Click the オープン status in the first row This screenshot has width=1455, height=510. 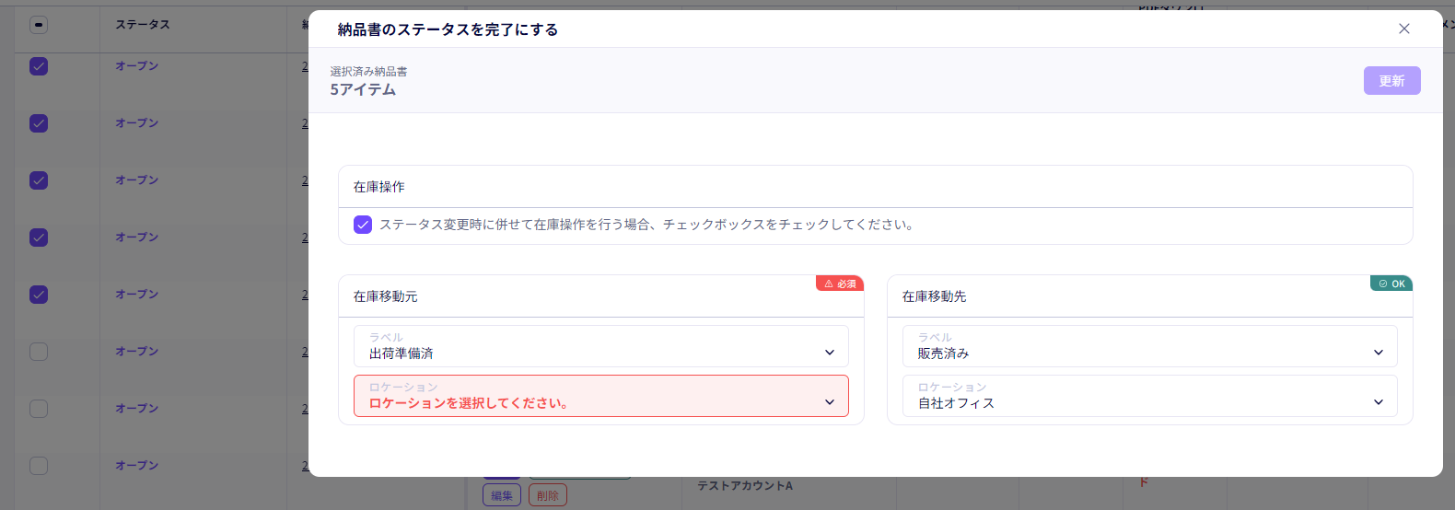click(137, 66)
